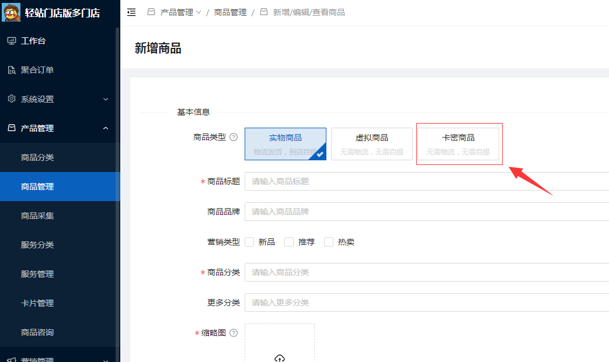Open the 产品管理 breadcrumb dropdown

coord(180,12)
